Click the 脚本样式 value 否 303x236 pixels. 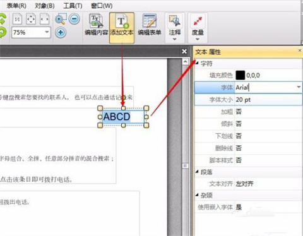pyautogui.click(x=239, y=160)
